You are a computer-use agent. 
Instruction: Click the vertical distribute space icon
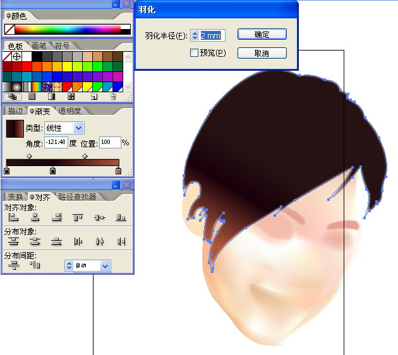(13, 265)
